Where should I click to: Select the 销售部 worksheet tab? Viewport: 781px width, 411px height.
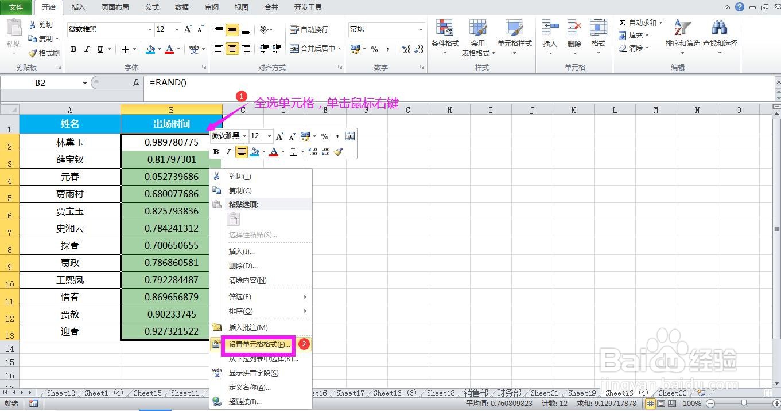(x=476, y=393)
